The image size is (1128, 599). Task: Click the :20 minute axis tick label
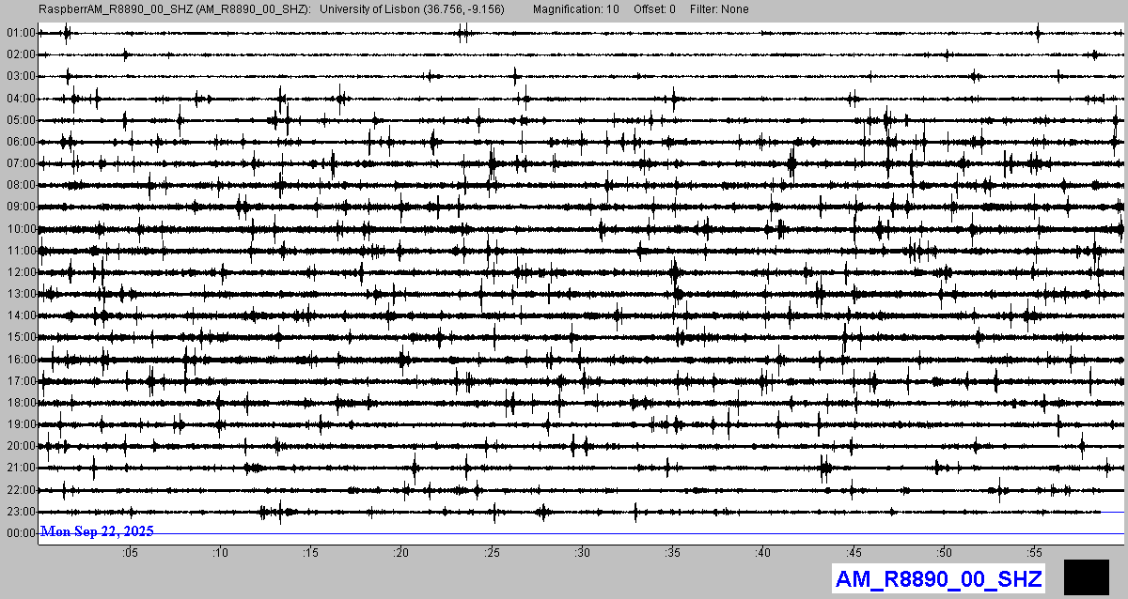click(x=401, y=554)
